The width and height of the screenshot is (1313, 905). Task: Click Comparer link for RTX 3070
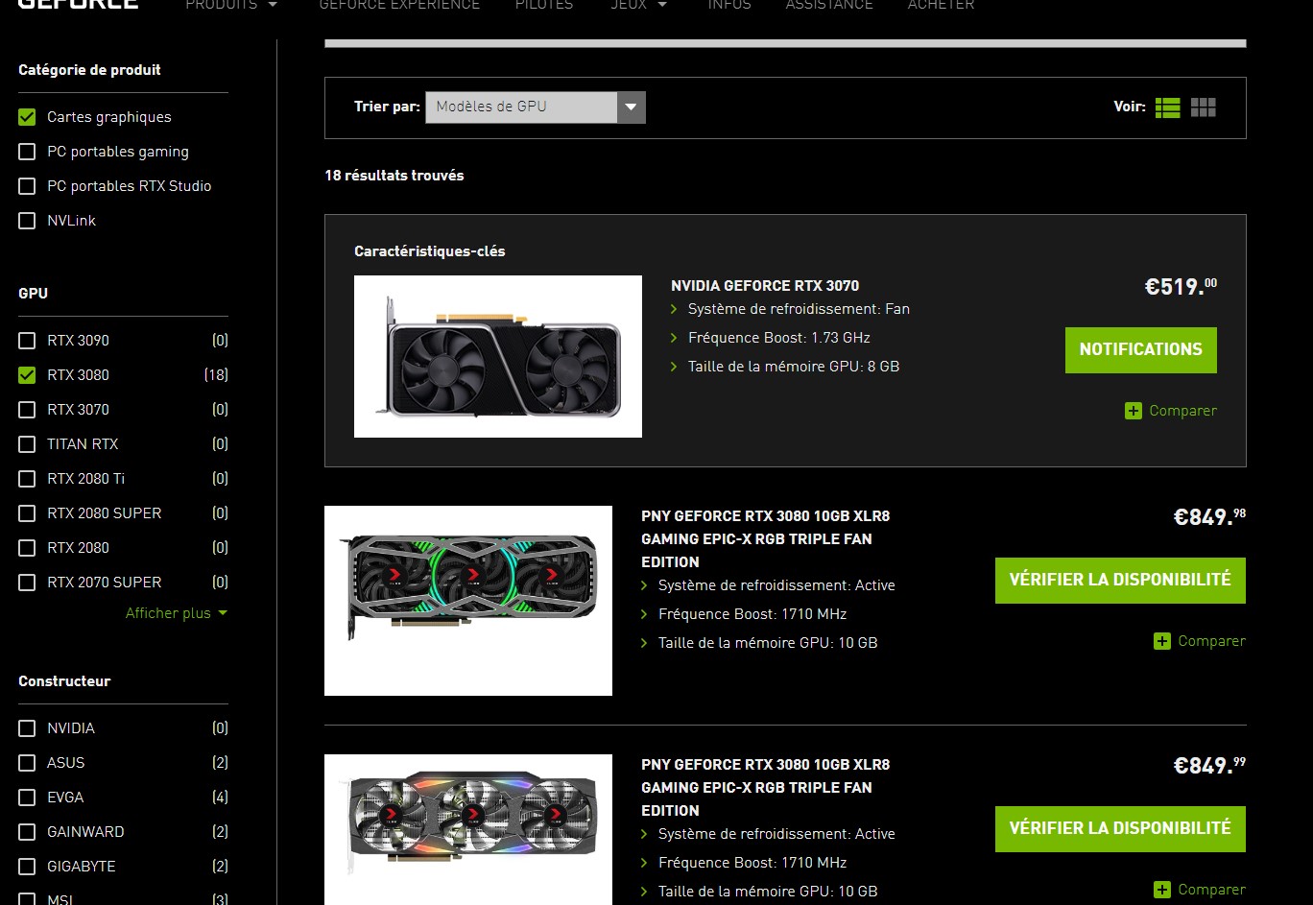click(x=1182, y=411)
